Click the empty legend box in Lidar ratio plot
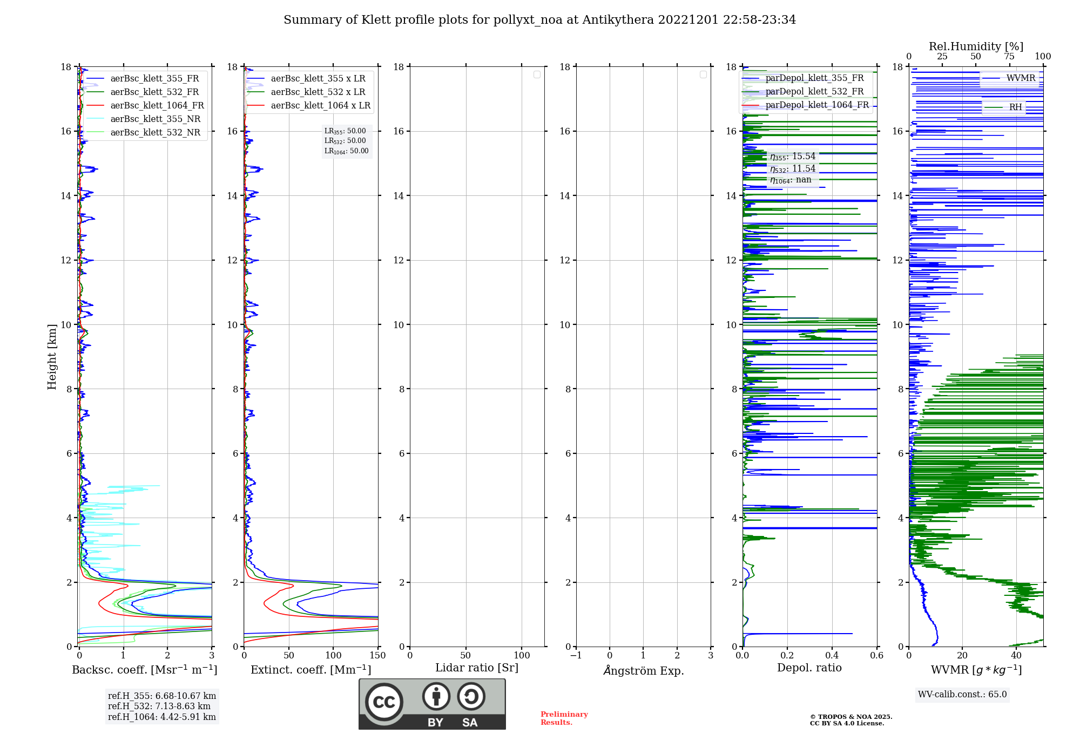Screen dimensions: 1080x734 coord(537,74)
